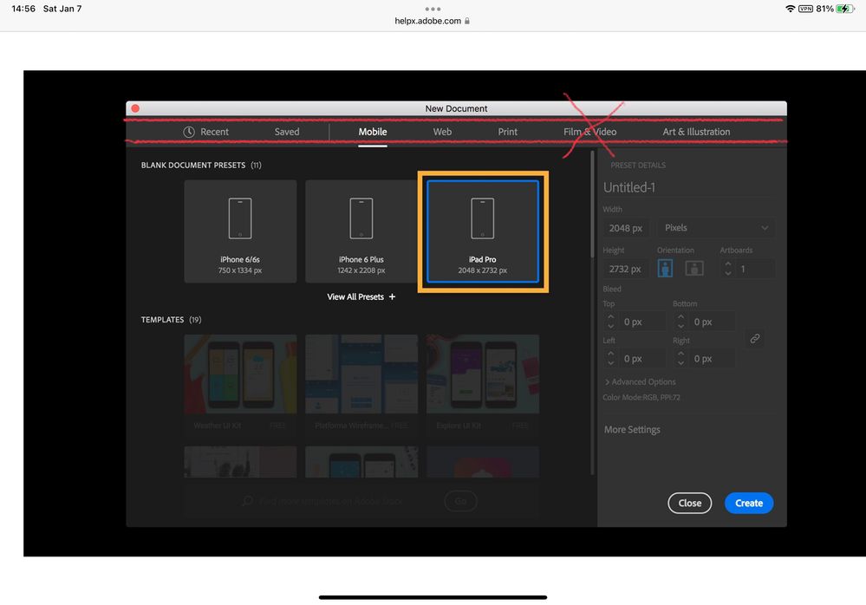Select the Mobile tab

click(372, 132)
